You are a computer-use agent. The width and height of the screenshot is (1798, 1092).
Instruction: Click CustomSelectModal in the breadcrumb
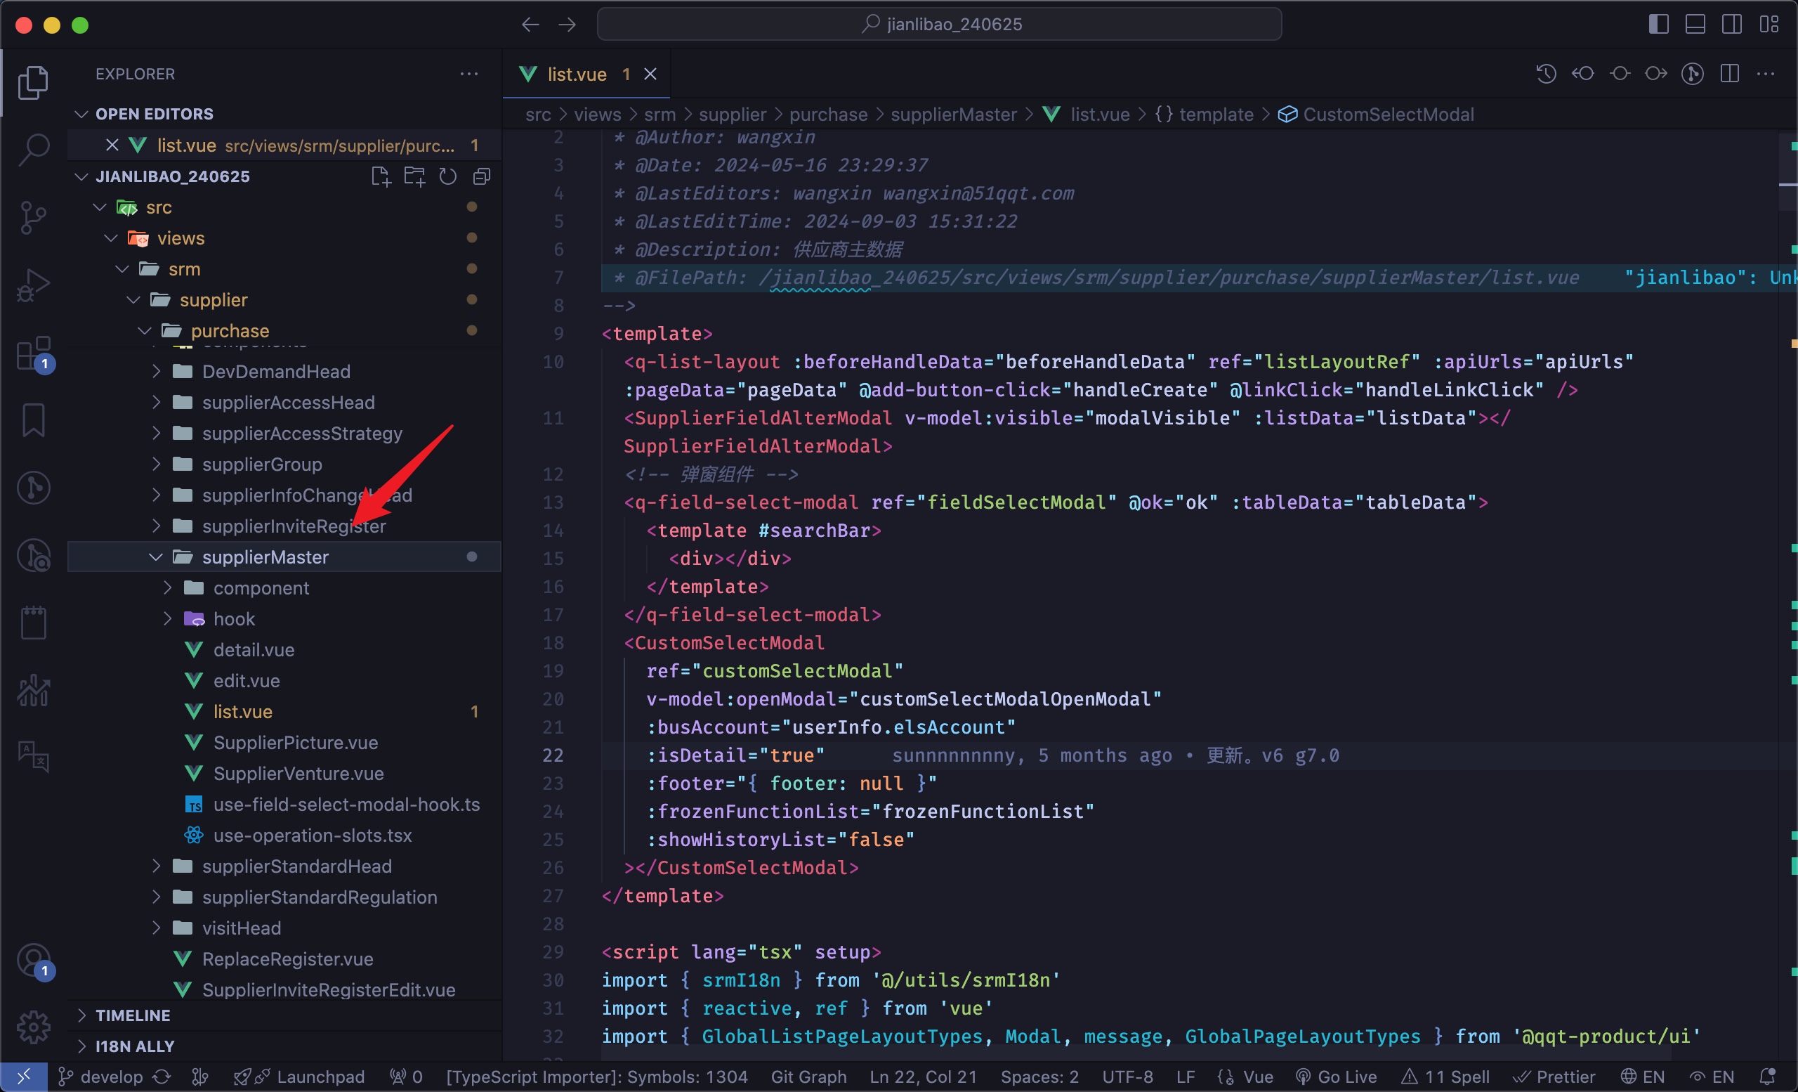pyautogui.click(x=1388, y=115)
